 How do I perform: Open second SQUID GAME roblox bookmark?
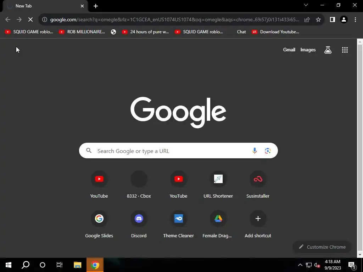(x=199, y=32)
